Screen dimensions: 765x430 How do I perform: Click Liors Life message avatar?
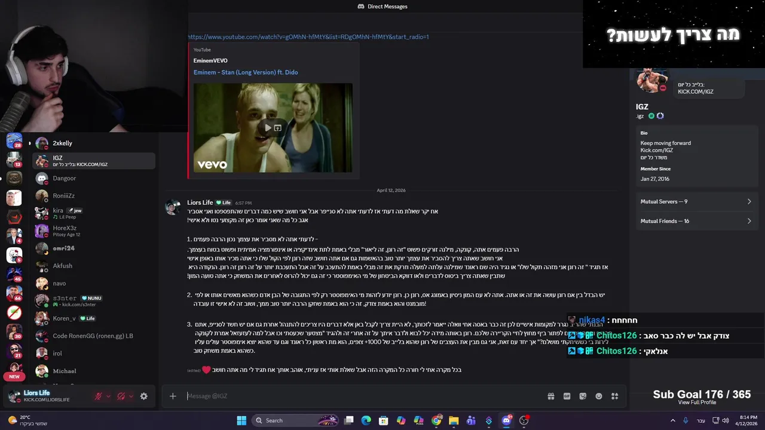tap(173, 207)
